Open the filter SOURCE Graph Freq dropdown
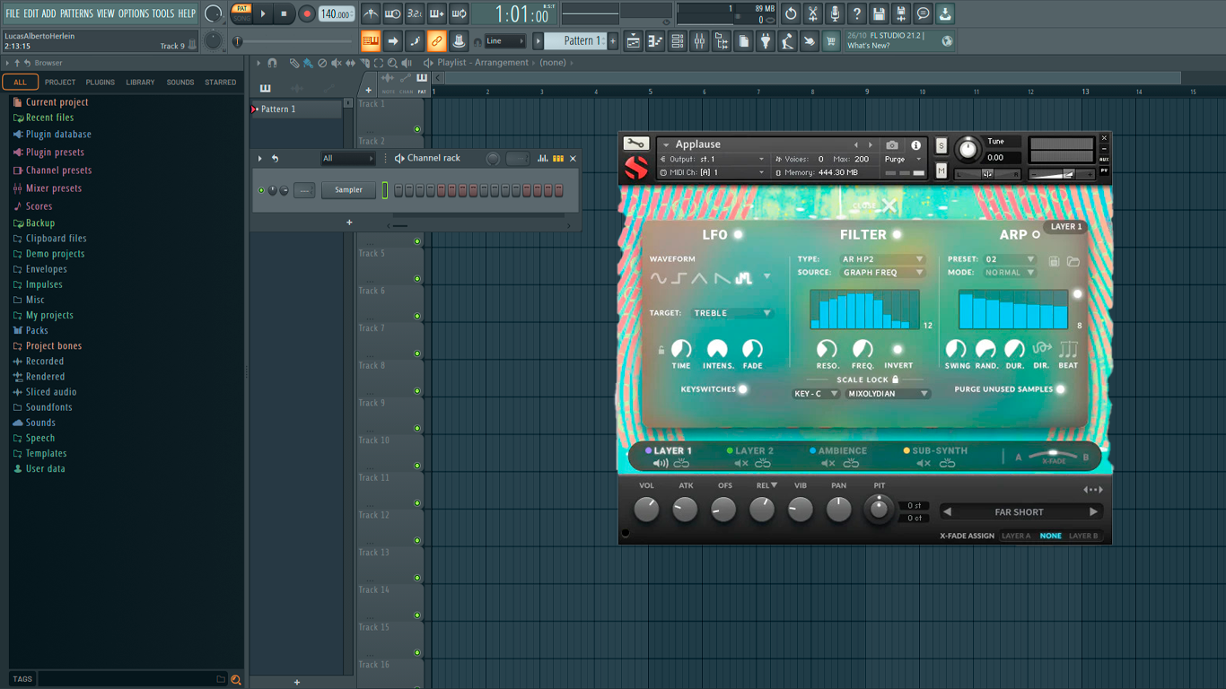Viewport: 1226px width, 689px height. [882, 272]
